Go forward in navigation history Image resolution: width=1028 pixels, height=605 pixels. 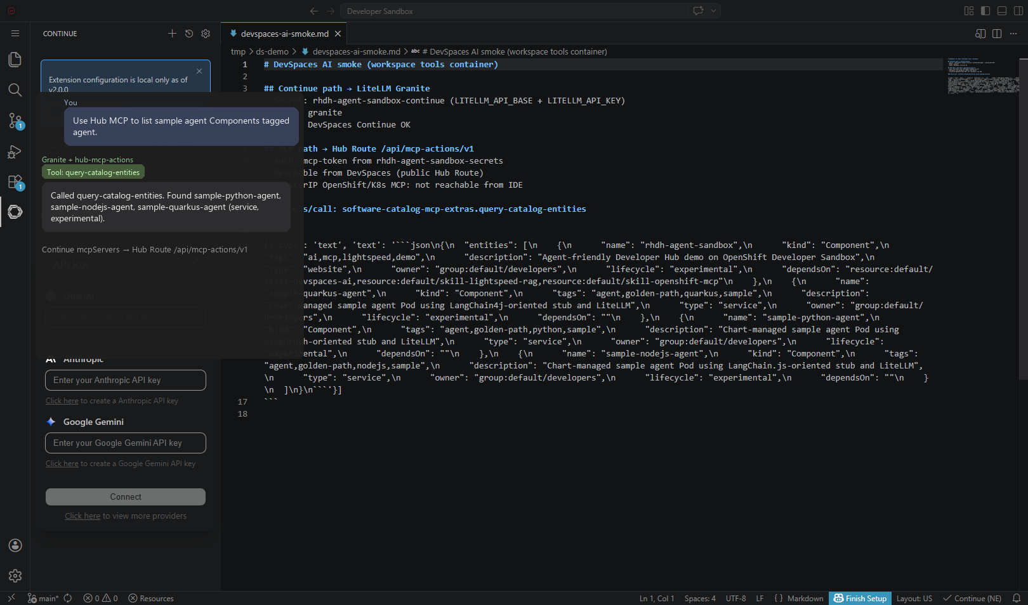pyautogui.click(x=331, y=11)
